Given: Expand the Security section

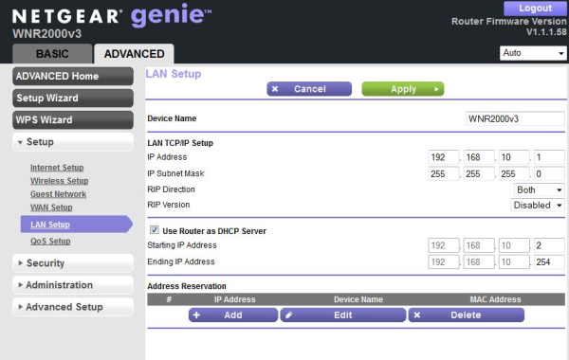Looking at the screenshot, I should coord(73,263).
